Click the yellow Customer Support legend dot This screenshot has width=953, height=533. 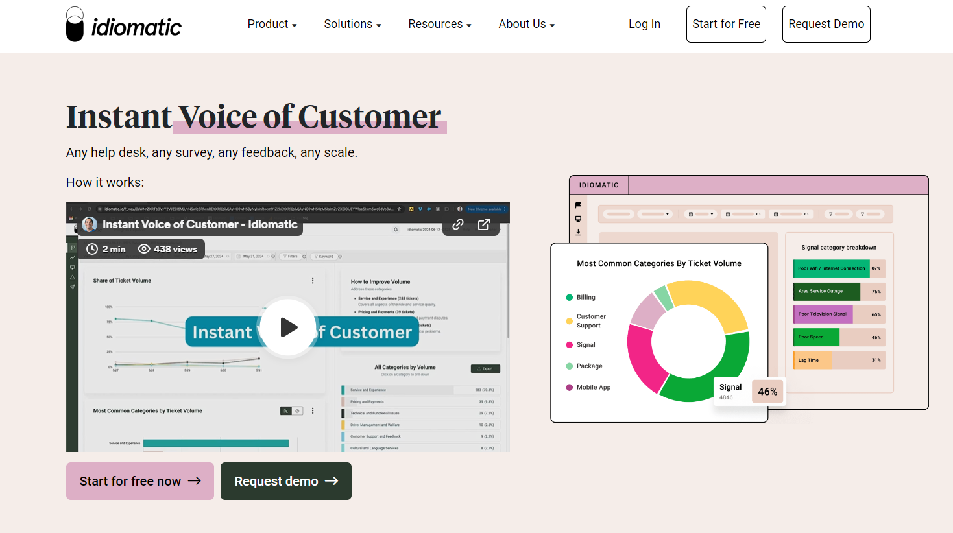click(570, 321)
